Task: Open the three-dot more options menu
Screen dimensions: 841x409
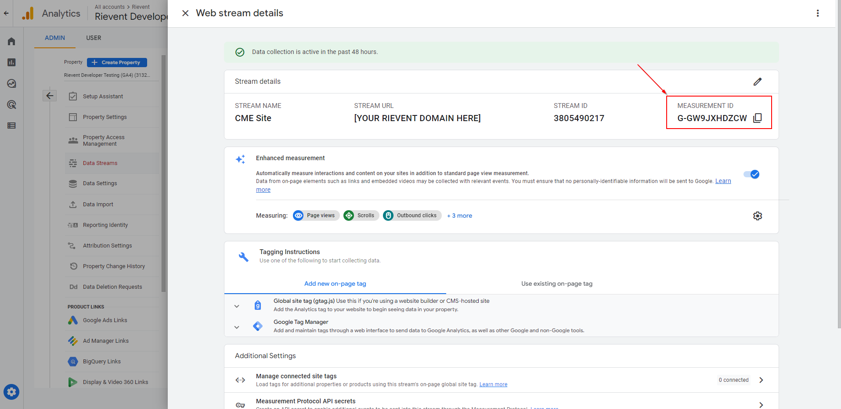Action: pyautogui.click(x=818, y=13)
